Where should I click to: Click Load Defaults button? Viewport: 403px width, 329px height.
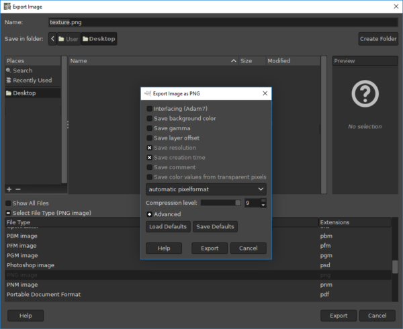(168, 226)
